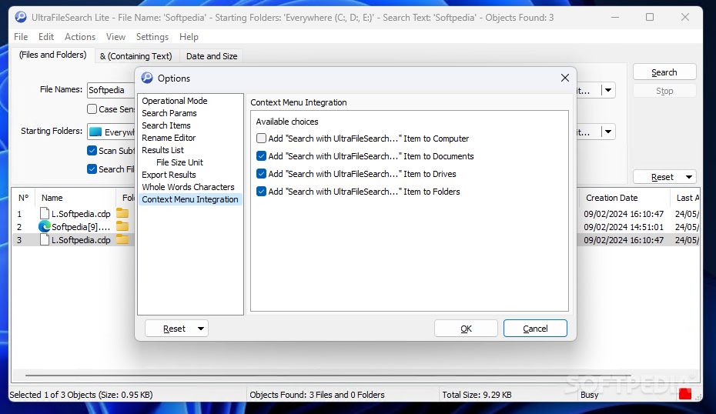Toggle the Scan Subfolders checkbox
Viewport: 716px width, 414px height.
[x=92, y=151]
